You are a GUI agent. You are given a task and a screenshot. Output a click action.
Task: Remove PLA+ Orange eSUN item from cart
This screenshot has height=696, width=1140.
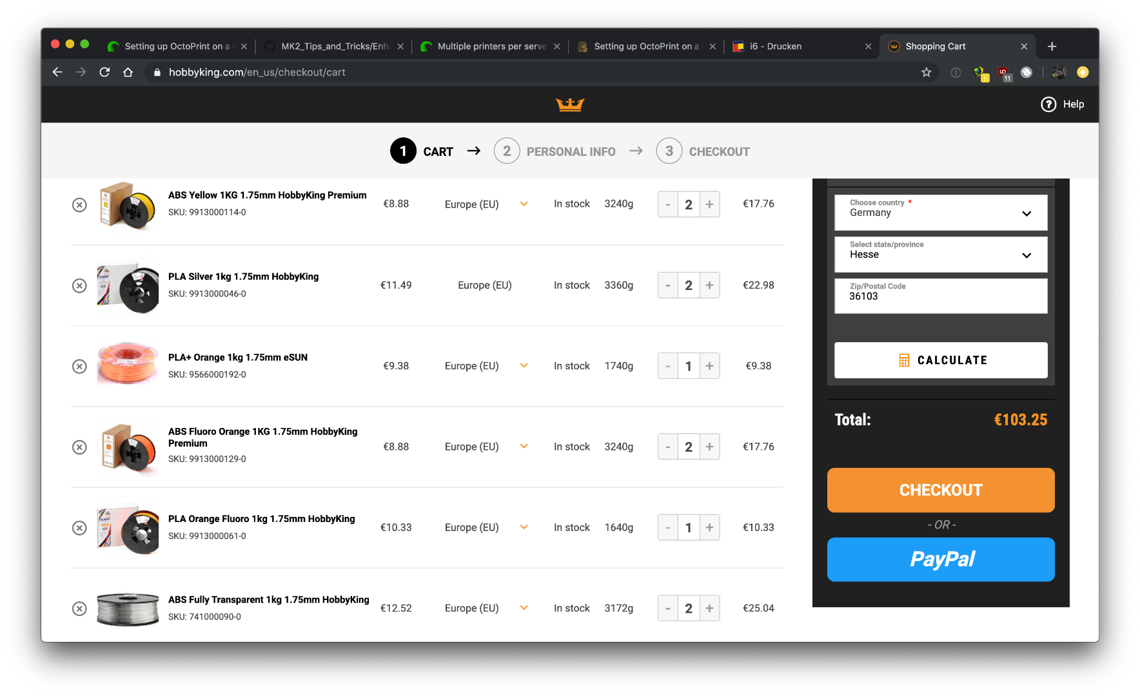[79, 367]
